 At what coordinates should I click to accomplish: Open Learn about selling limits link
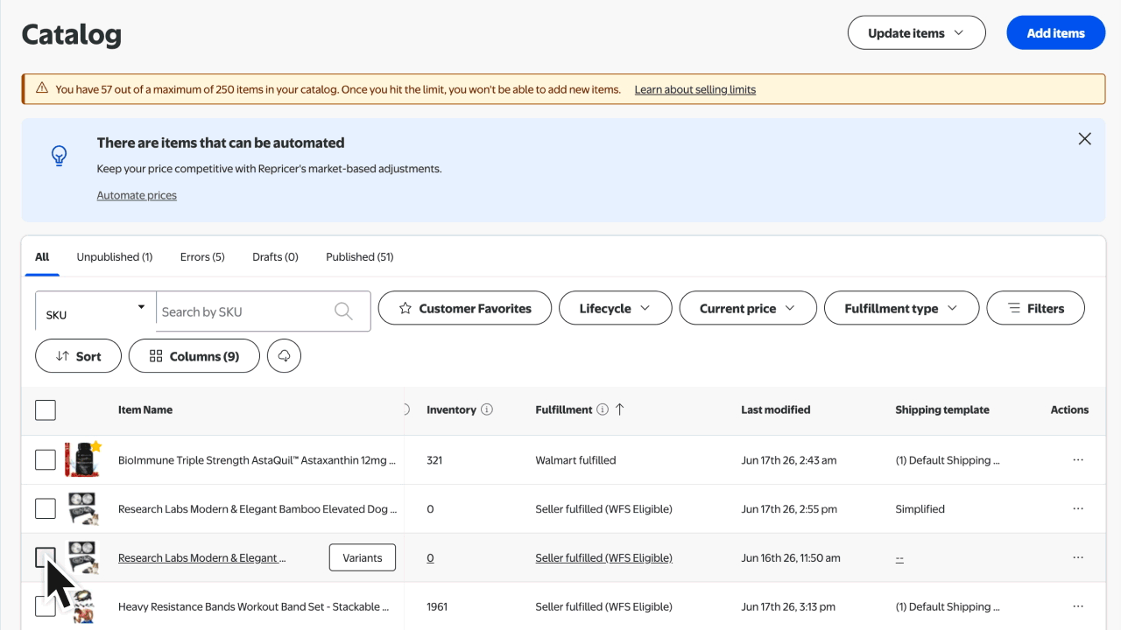point(695,89)
